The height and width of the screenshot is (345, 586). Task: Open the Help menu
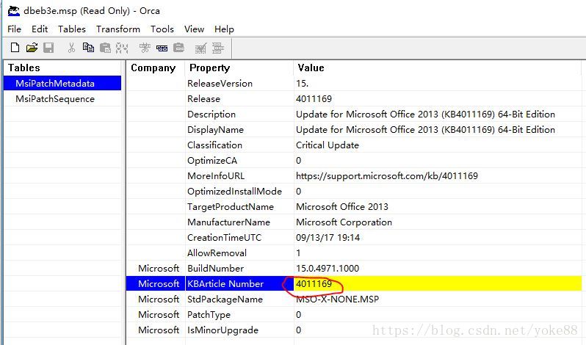click(224, 29)
